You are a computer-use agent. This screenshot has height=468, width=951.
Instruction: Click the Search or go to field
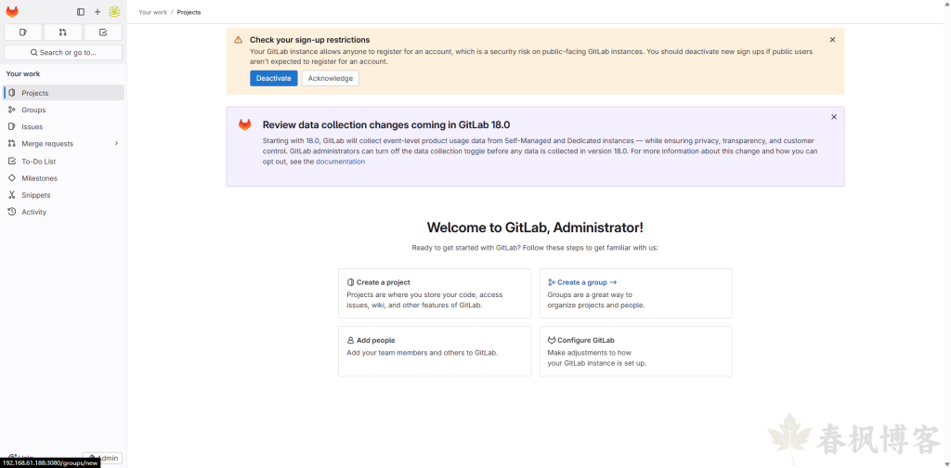tap(63, 53)
